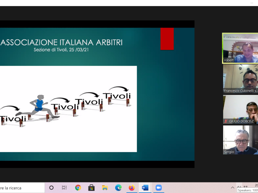Switch to the Word taskbar icon
The image size is (258, 193).
coord(145,188)
